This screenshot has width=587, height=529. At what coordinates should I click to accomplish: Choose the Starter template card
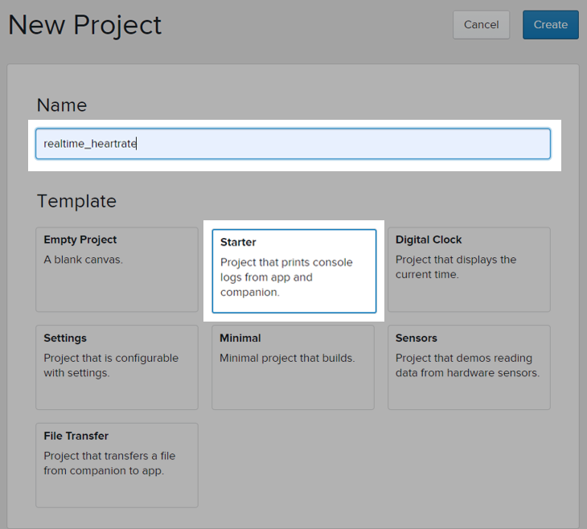click(293, 271)
